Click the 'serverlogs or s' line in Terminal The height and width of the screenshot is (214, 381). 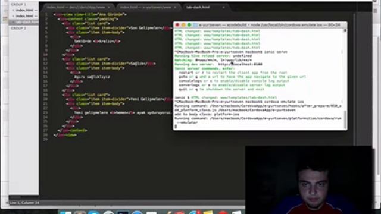(232, 85)
